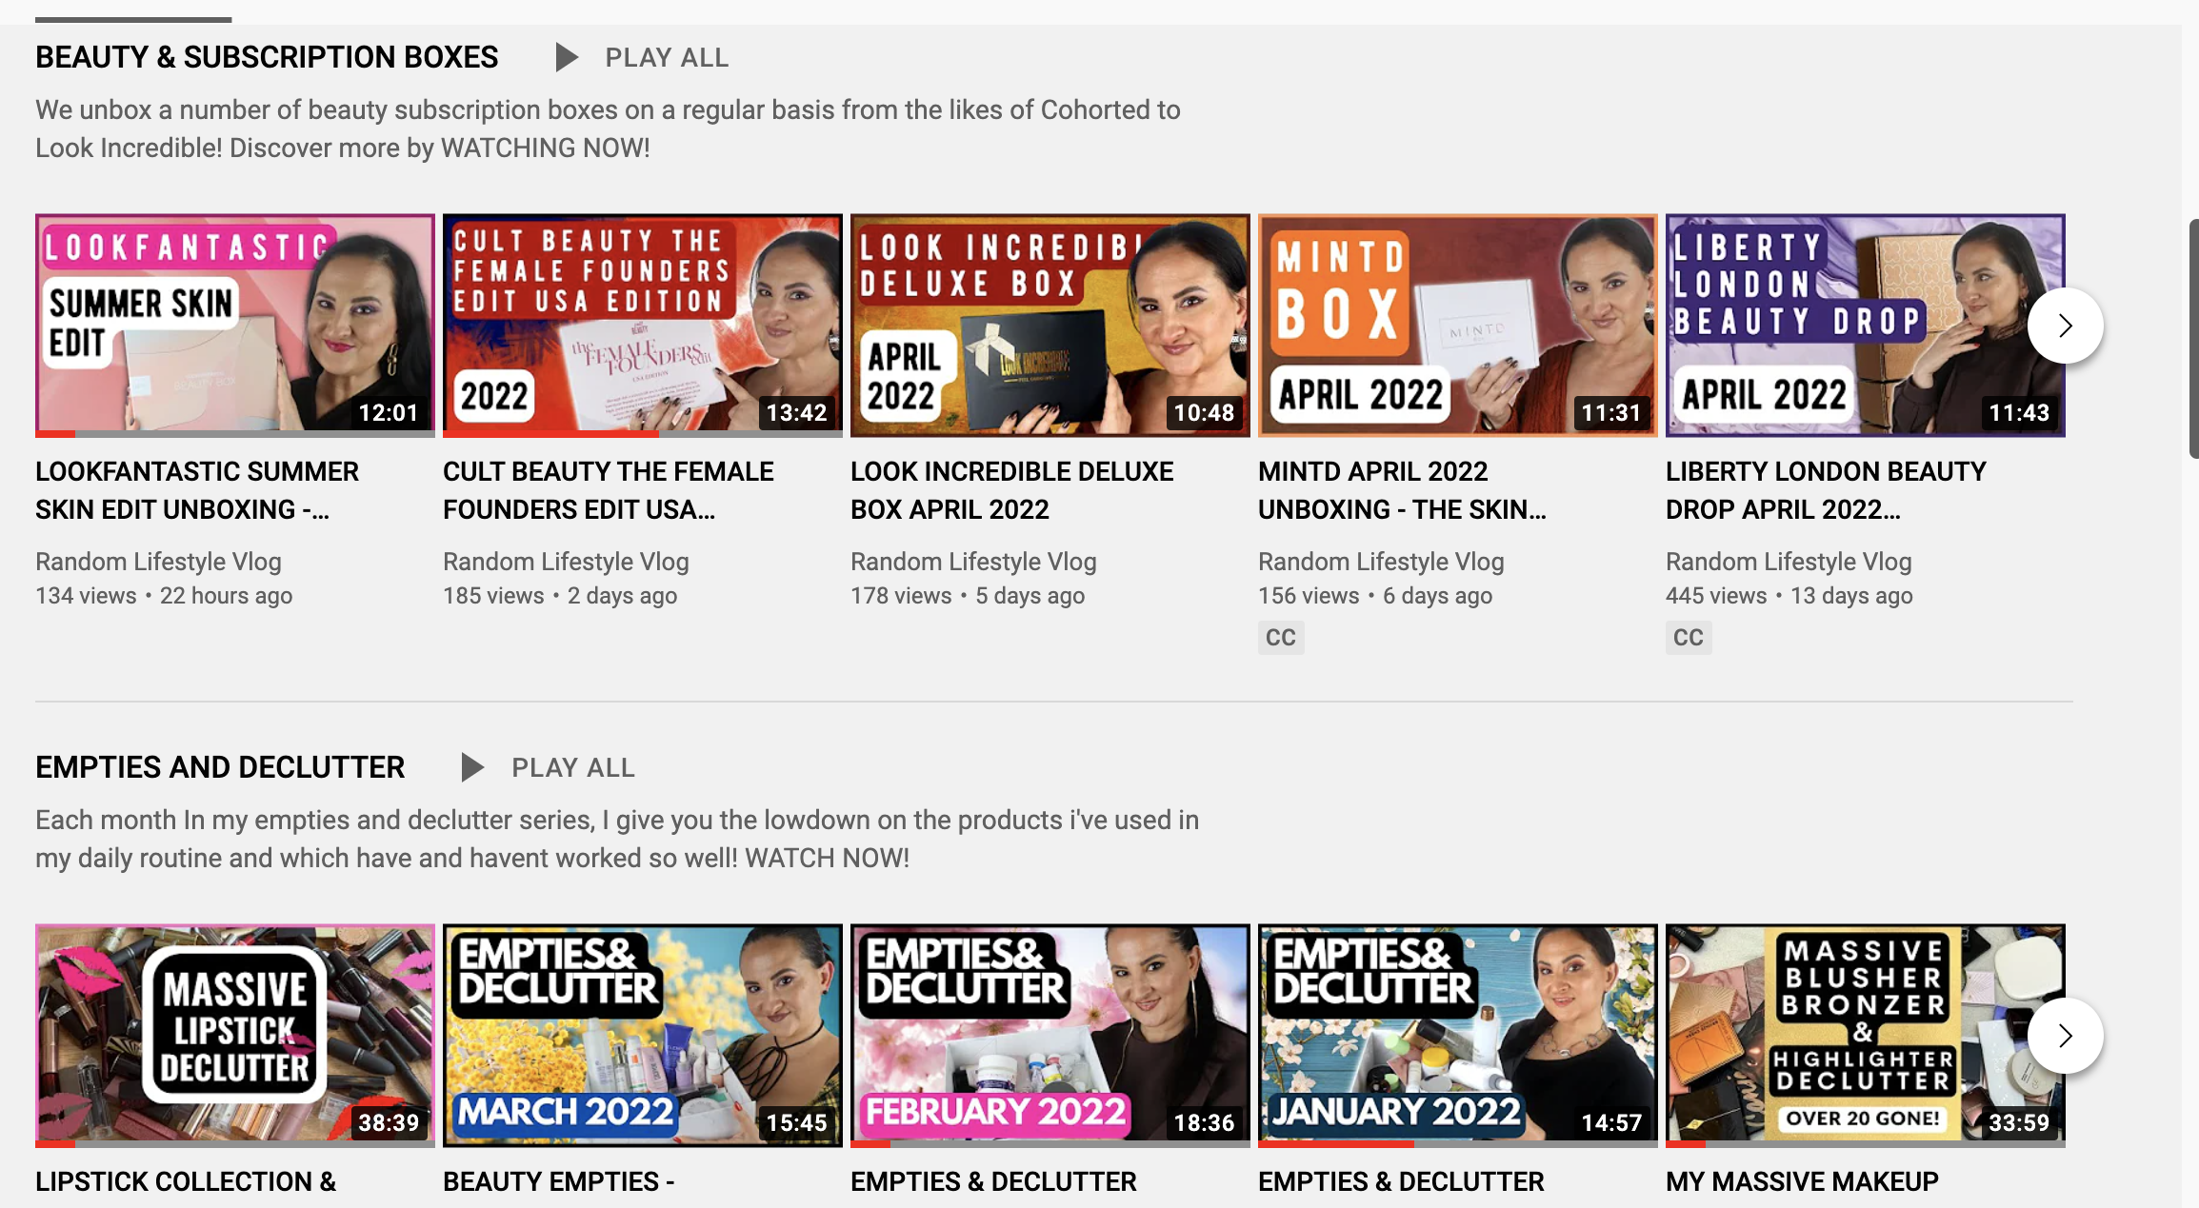Click the 12:01 duration badge on Lookfantastic thumbnail
This screenshot has height=1208, width=2199.
[x=389, y=412]
